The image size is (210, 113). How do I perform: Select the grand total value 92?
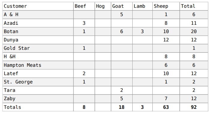[194, 107]
